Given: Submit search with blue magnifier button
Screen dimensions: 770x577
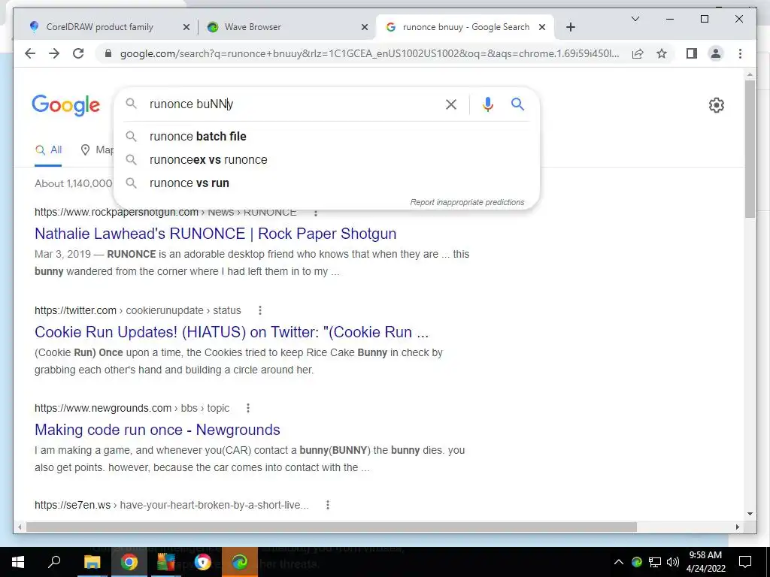Looking at the screenshot, I should point(517,104).
